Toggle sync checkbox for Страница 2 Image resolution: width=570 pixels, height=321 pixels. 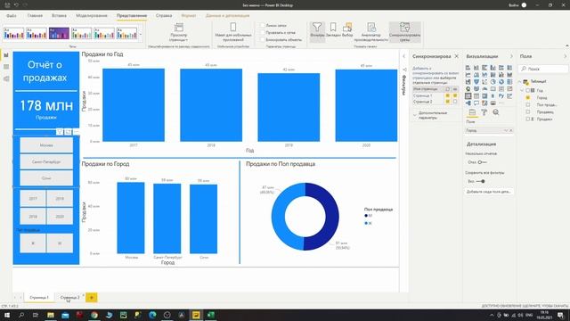tap(447, 102)
